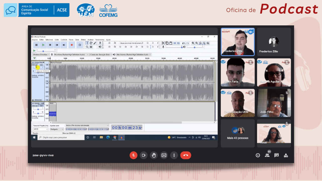Open the Ajustar para Desligado dropdown

pyautogui.click(x=57, y=129)
